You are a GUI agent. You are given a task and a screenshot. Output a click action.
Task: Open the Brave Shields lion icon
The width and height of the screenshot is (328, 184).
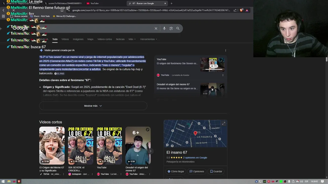[x=241, y=10]
